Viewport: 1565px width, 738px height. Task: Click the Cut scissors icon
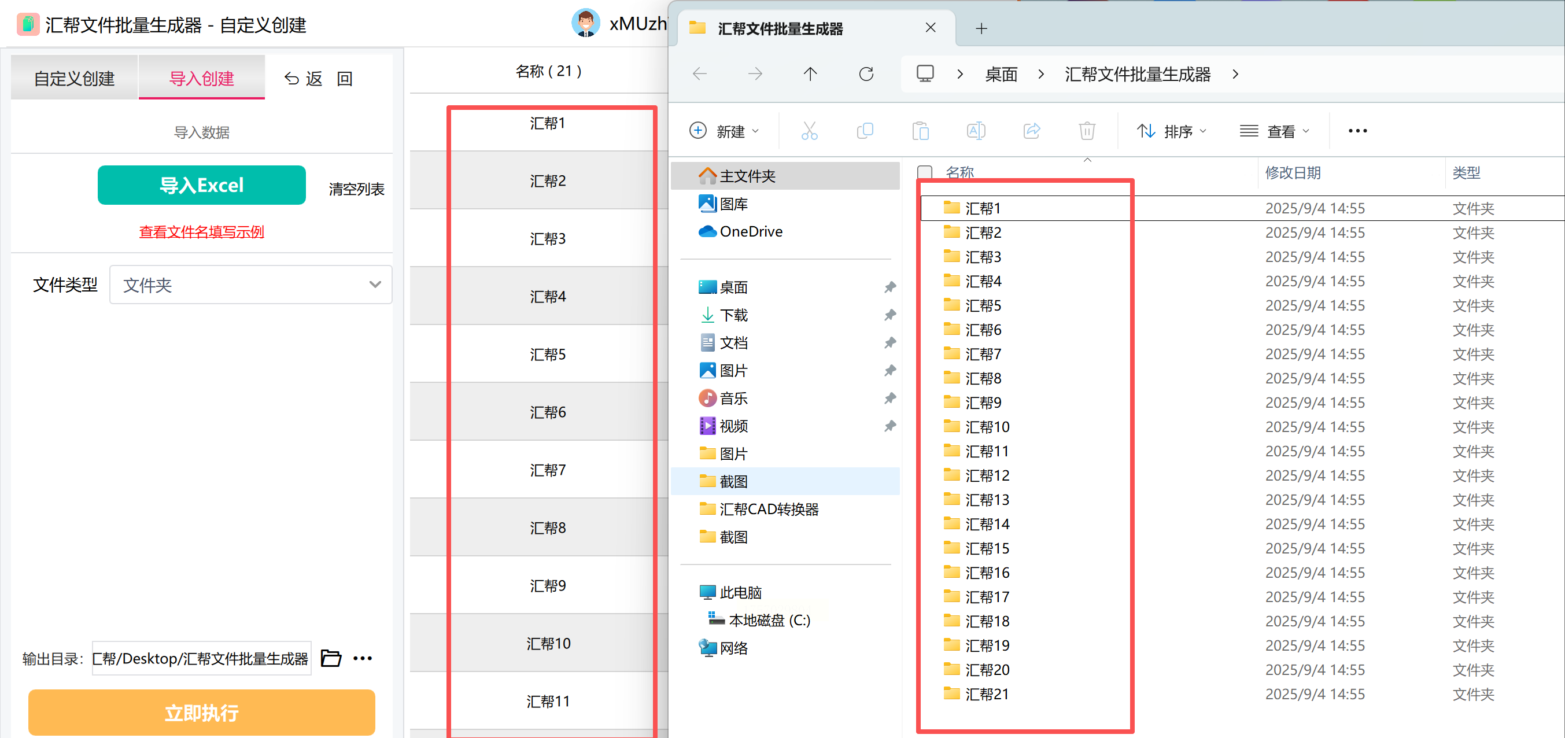[809, 131]
